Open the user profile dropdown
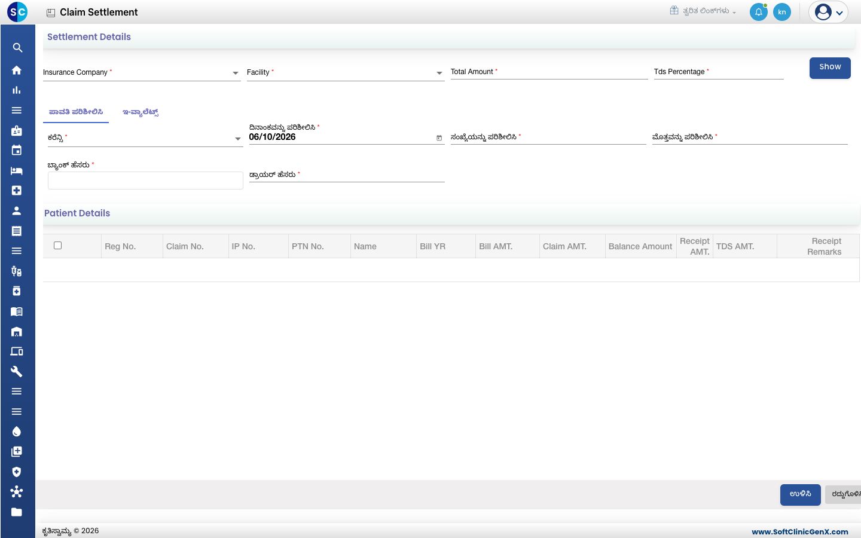This screenshot has height=538, width=861. (x=829, y=12)
